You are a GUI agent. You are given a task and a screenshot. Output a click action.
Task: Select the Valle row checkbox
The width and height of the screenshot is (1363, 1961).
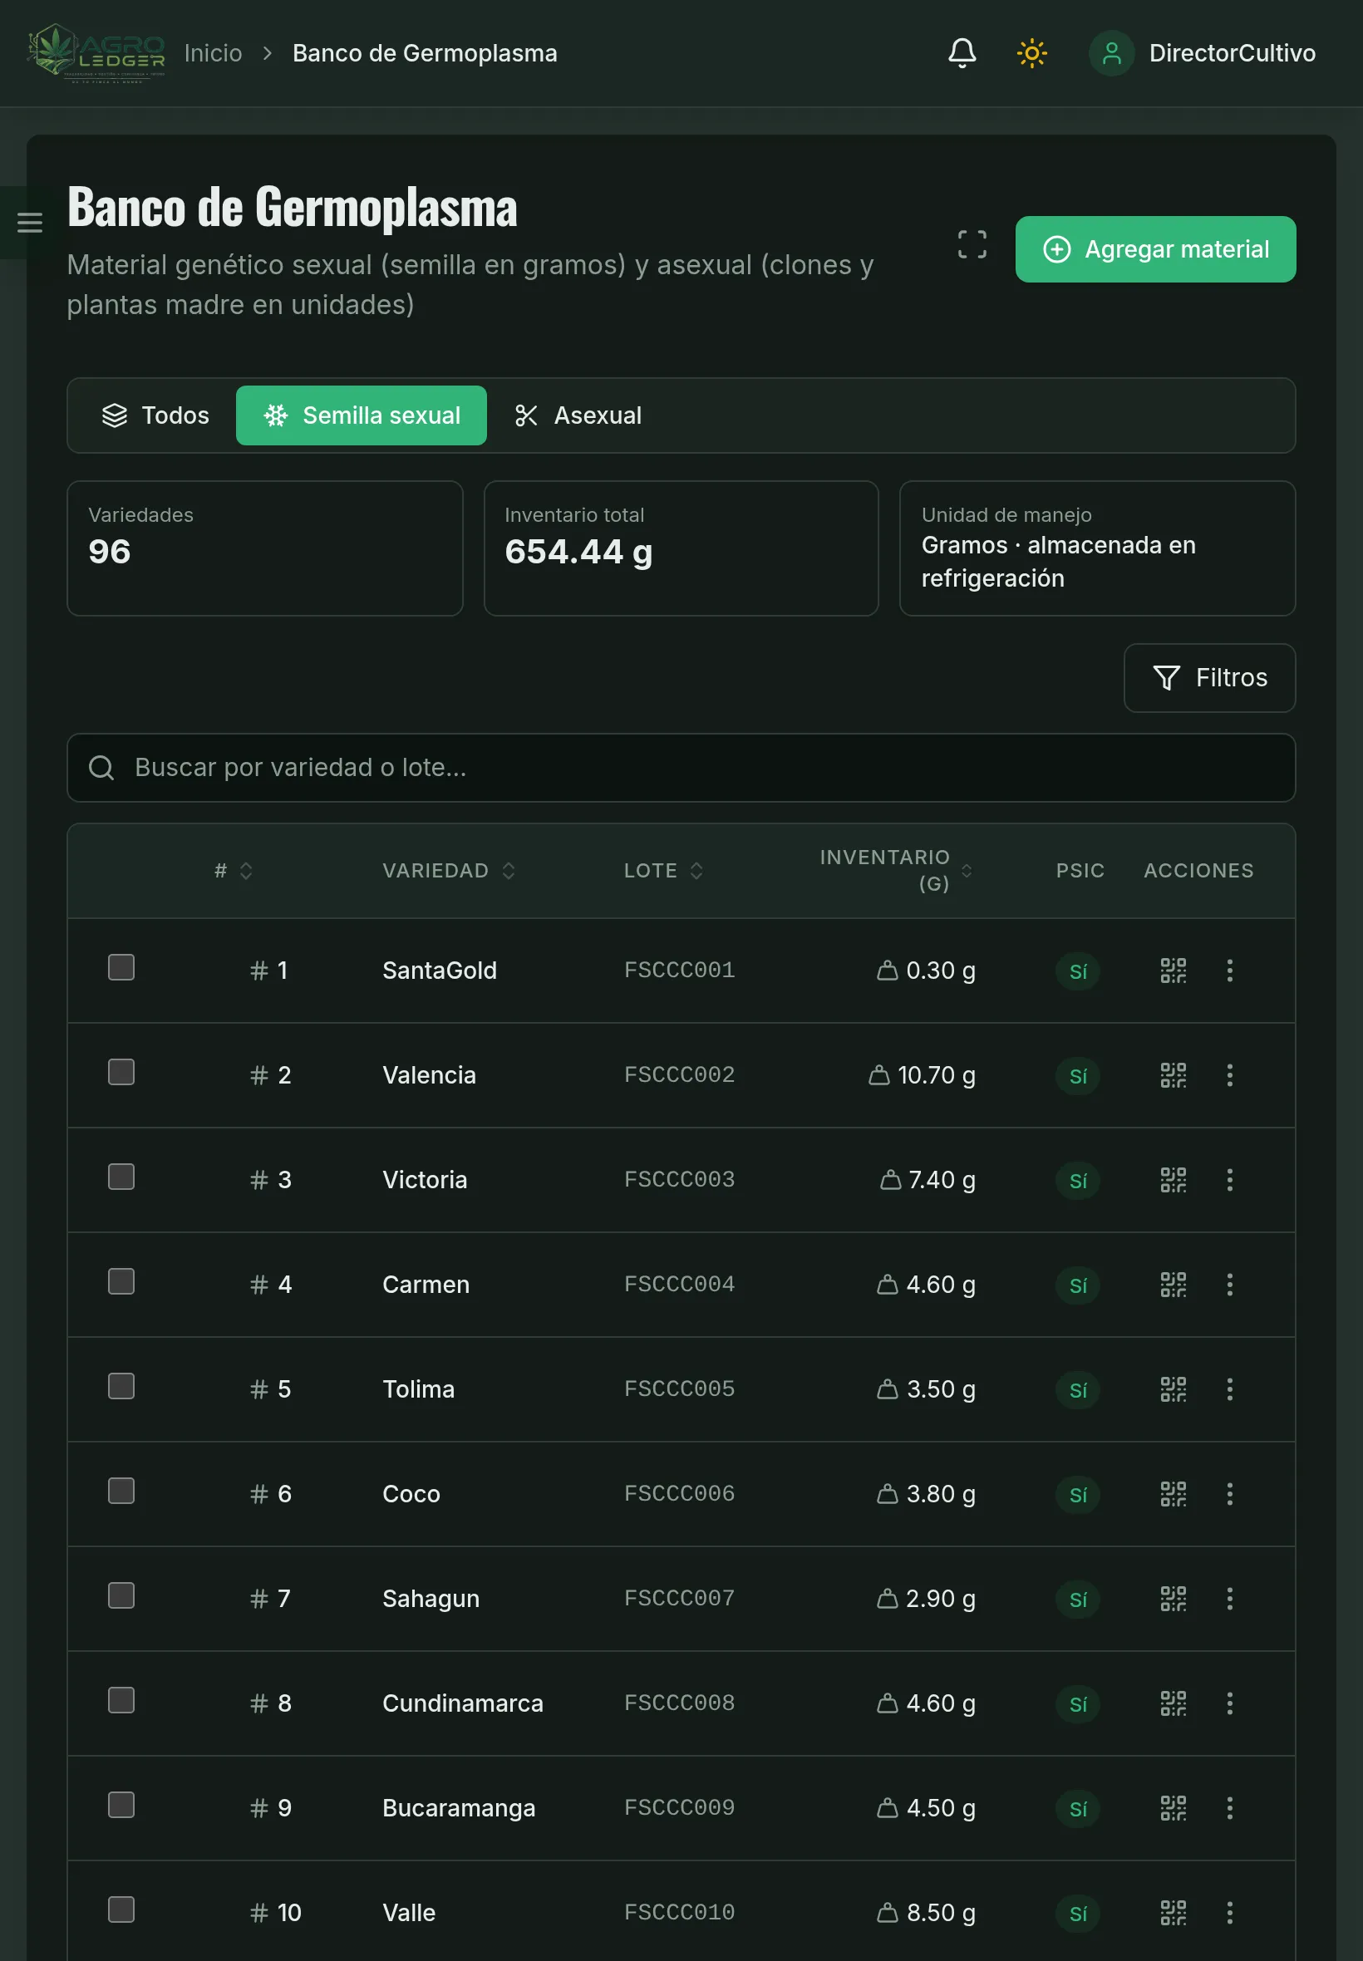pyautogui.click(x=121, y=1909)
